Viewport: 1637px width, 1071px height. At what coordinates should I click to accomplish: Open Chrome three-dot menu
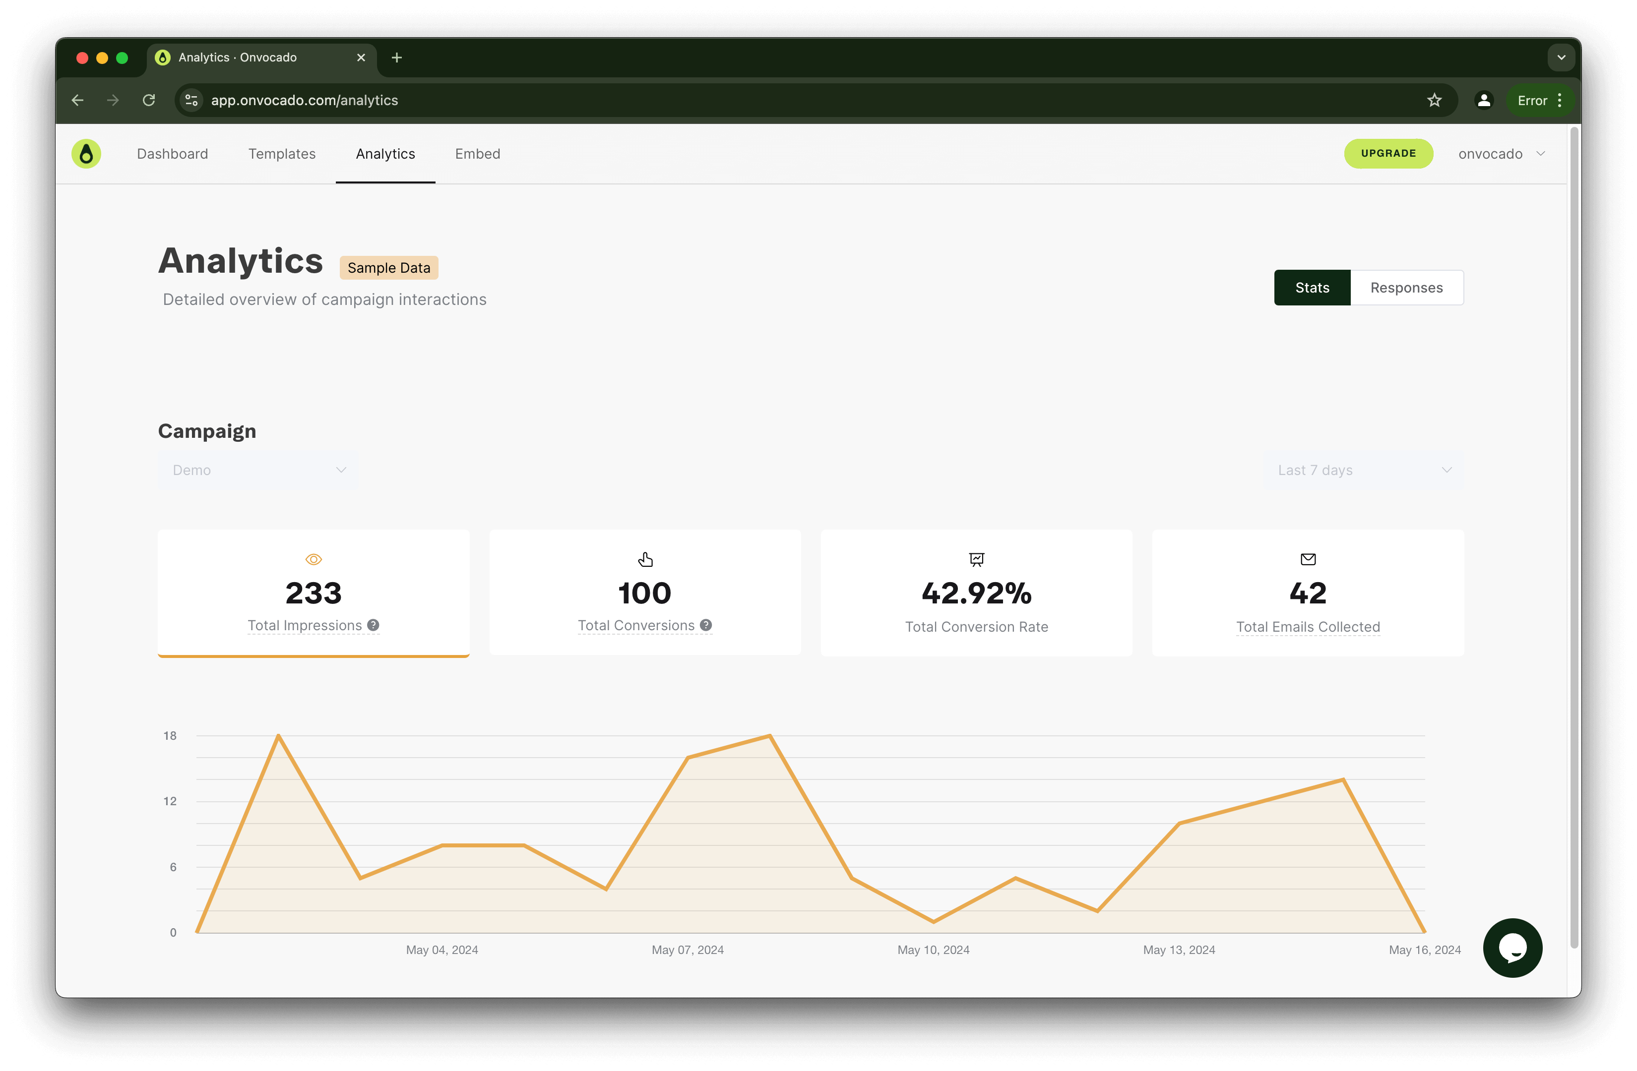[x=1559, y=100]
